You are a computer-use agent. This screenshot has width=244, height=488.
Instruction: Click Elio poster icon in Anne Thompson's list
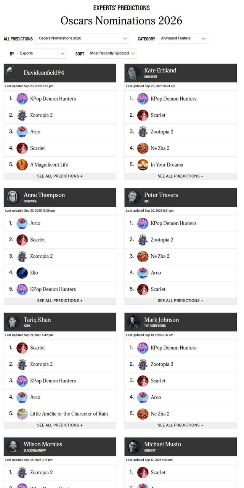tap(22, 273)
